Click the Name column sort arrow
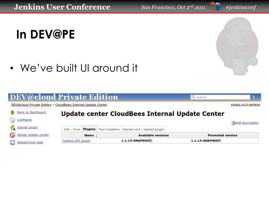This screenshot has width=269, height=202. click(x=97, y=135)
